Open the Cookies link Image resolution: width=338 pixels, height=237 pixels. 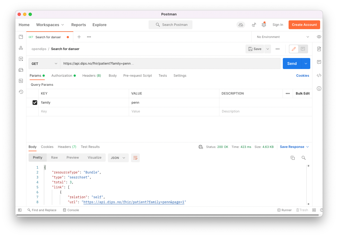pos(303,76)
